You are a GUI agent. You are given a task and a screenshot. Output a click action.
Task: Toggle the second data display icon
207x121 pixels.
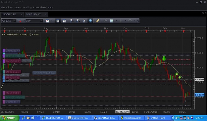(64, 21)
